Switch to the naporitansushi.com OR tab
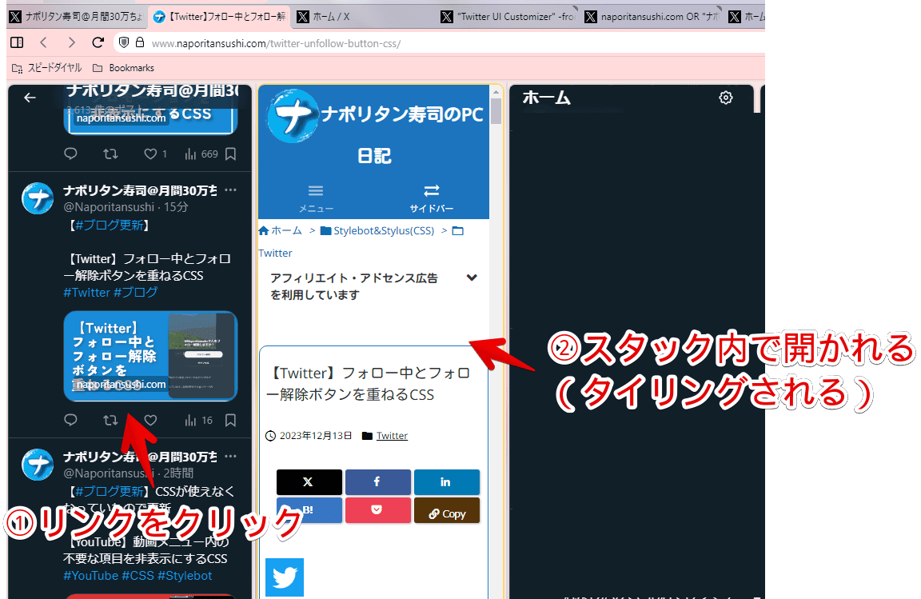The width and height of the screenshot is (921, 599). tap(652, 17)
